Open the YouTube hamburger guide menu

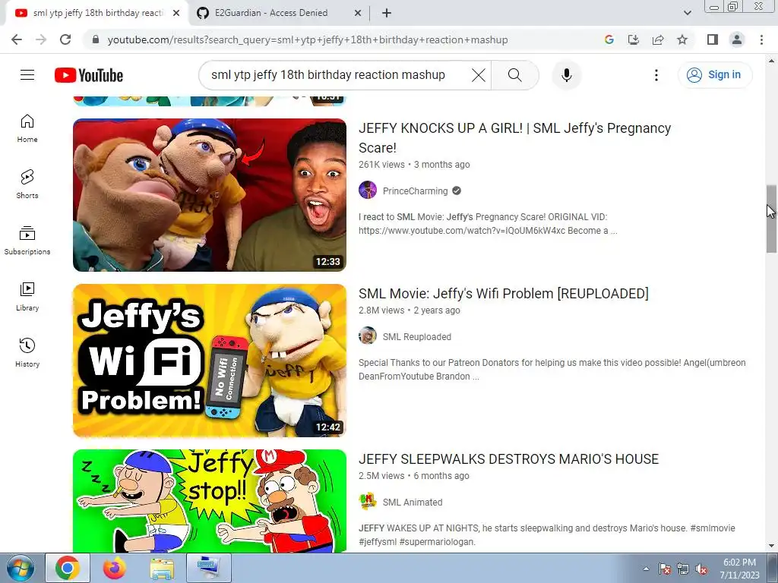(27, 75)
